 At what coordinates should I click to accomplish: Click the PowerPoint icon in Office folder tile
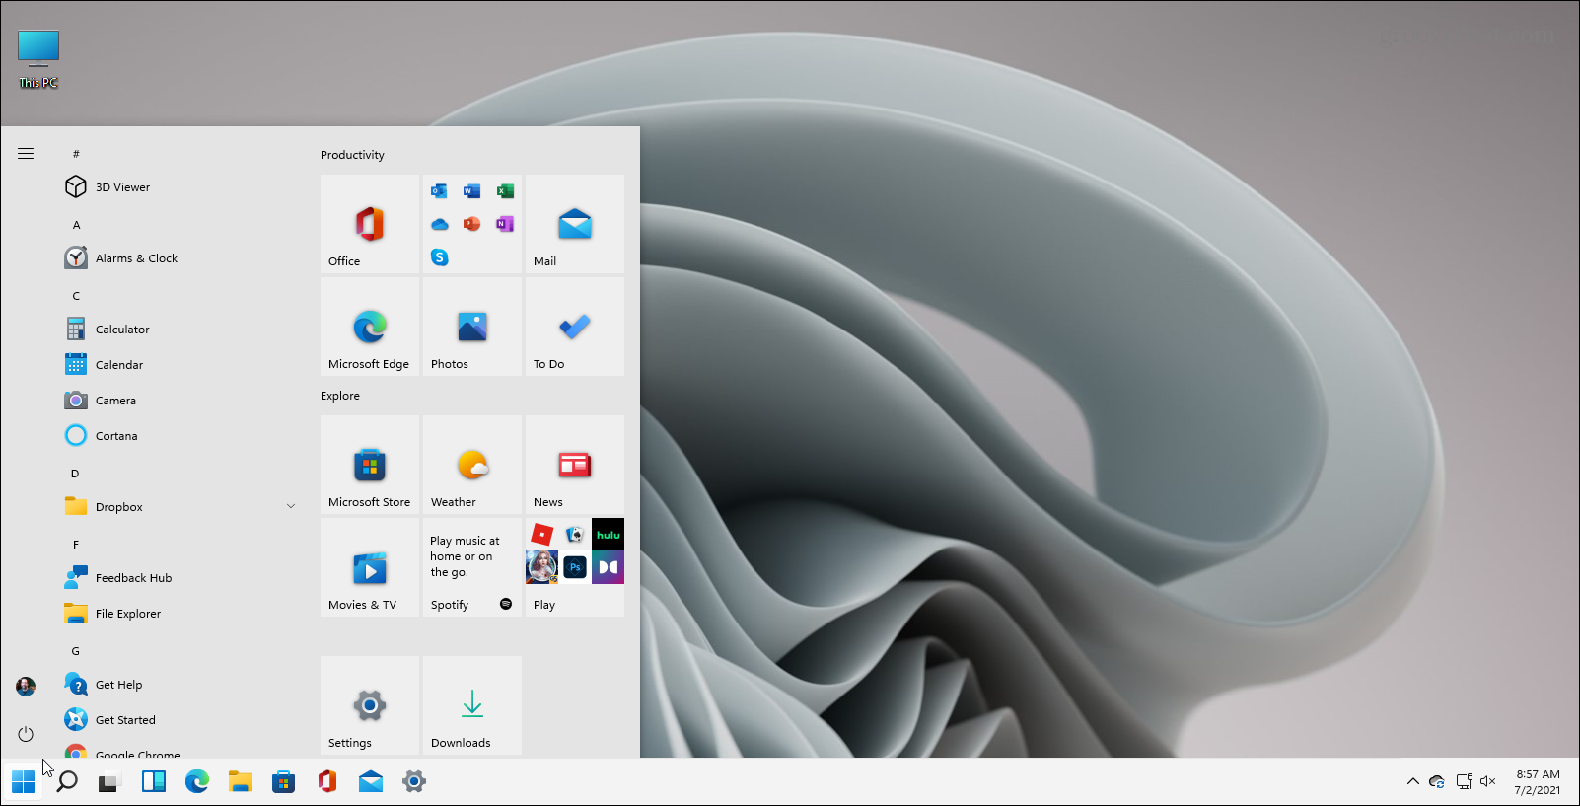click(x=472, y=224)
